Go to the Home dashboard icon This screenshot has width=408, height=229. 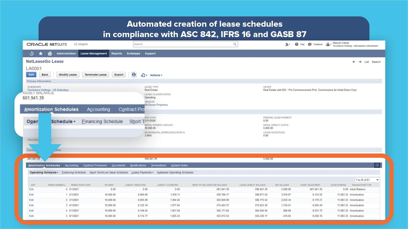coord(50,53)
